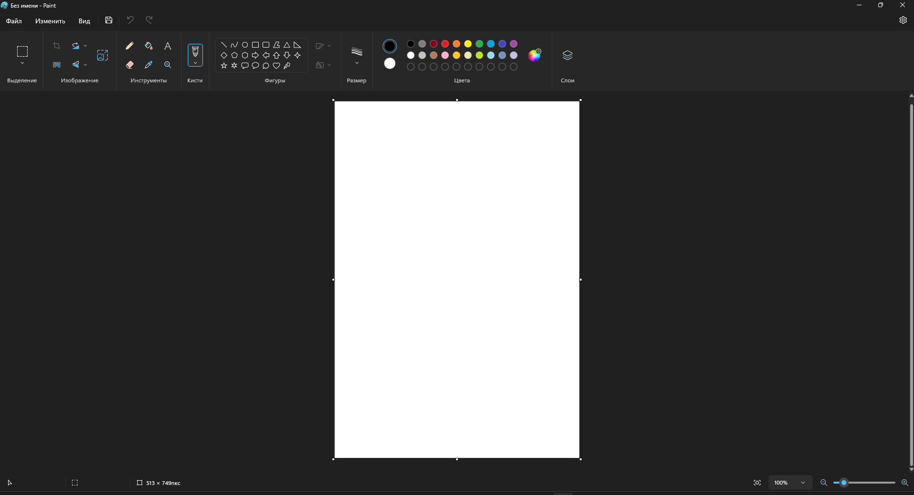Select the Brush tool
Image resolution: width=914 pixels, height=495 pixels.
(195, 51)
